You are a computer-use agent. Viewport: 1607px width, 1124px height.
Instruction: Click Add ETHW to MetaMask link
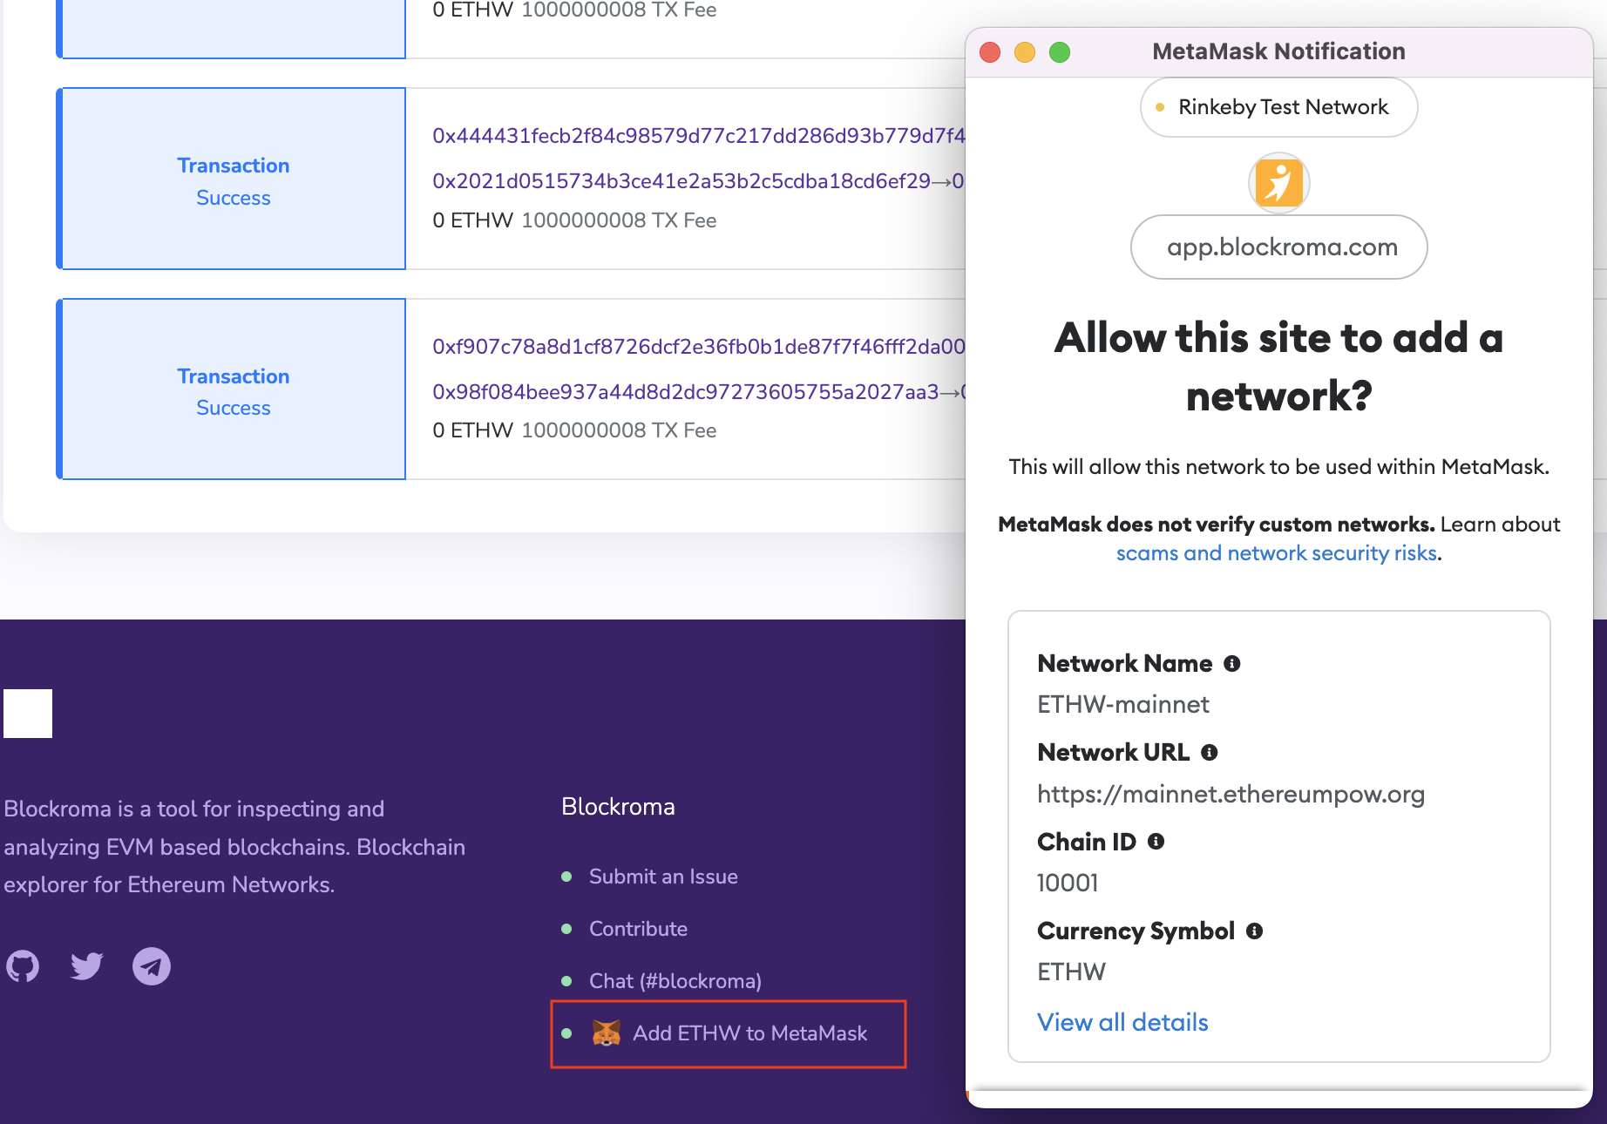pyautogui.click(x=749, y=1033)
